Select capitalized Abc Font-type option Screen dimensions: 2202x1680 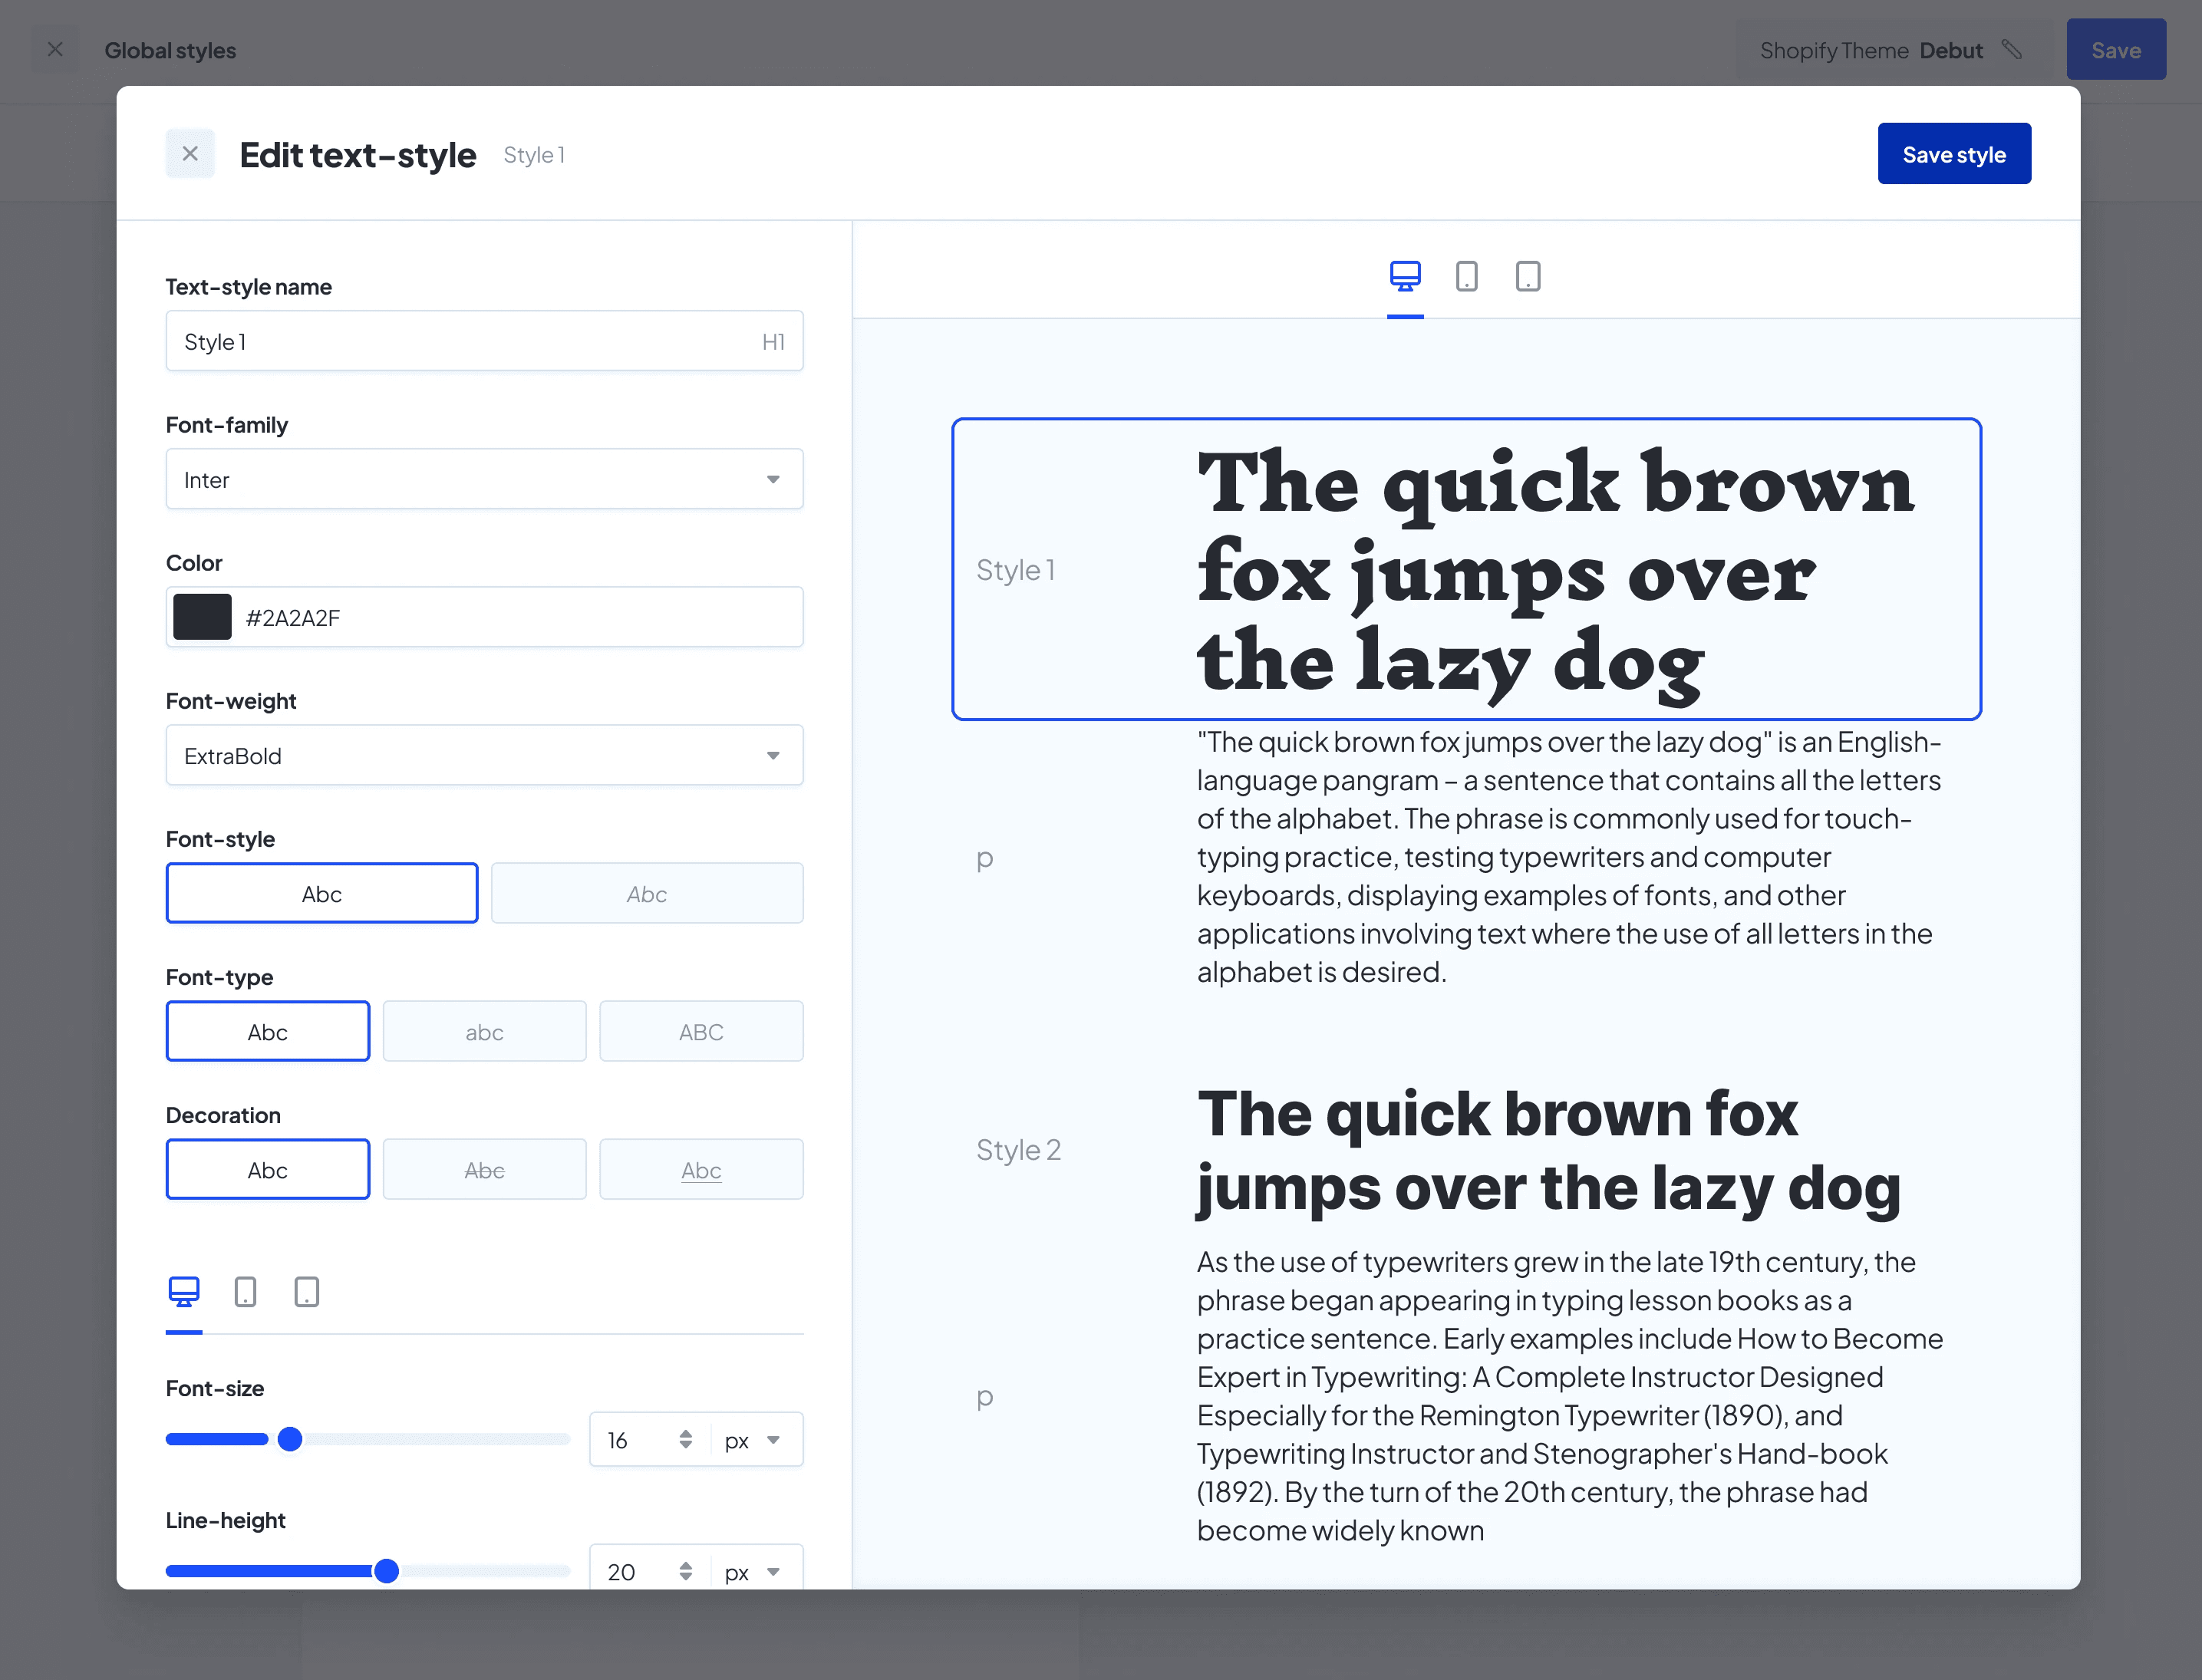click(x=268, y=1031)
